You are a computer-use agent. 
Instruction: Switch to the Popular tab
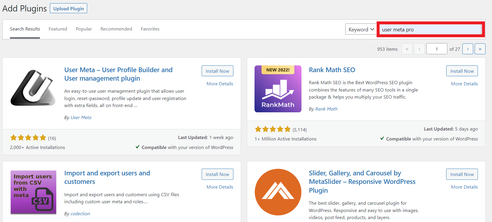pyautogui.click(x=84, y=29)
